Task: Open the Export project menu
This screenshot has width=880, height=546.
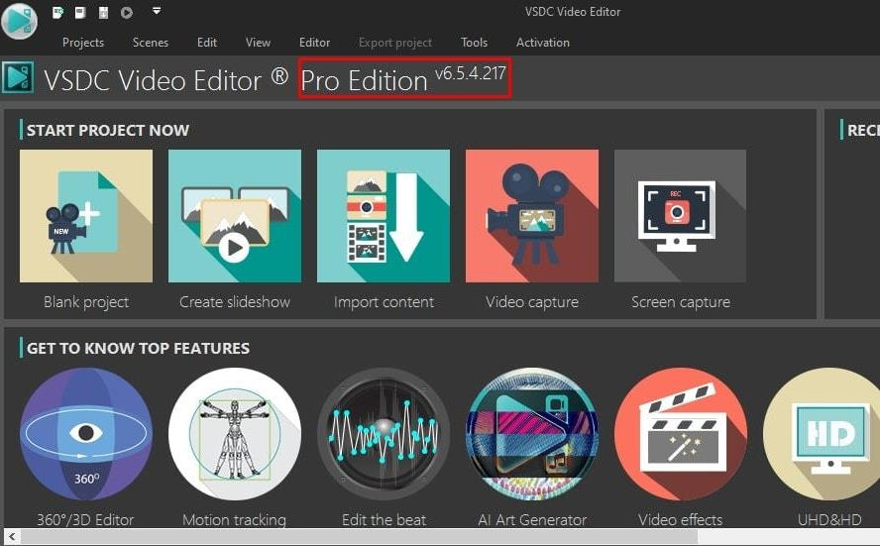Action: pyautogui.click(x=395, y=42)
